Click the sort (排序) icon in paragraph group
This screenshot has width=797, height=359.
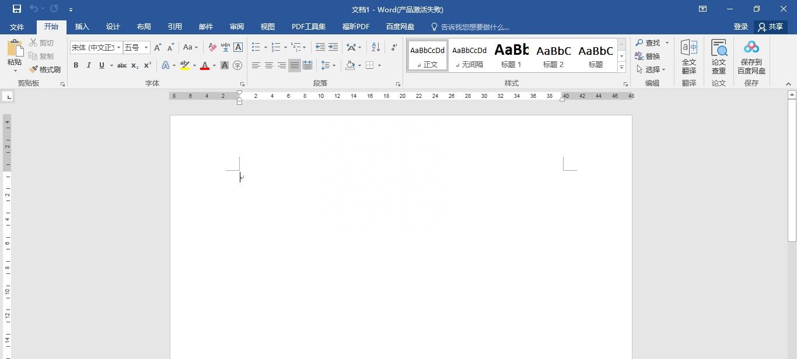(x=376, y=47)
